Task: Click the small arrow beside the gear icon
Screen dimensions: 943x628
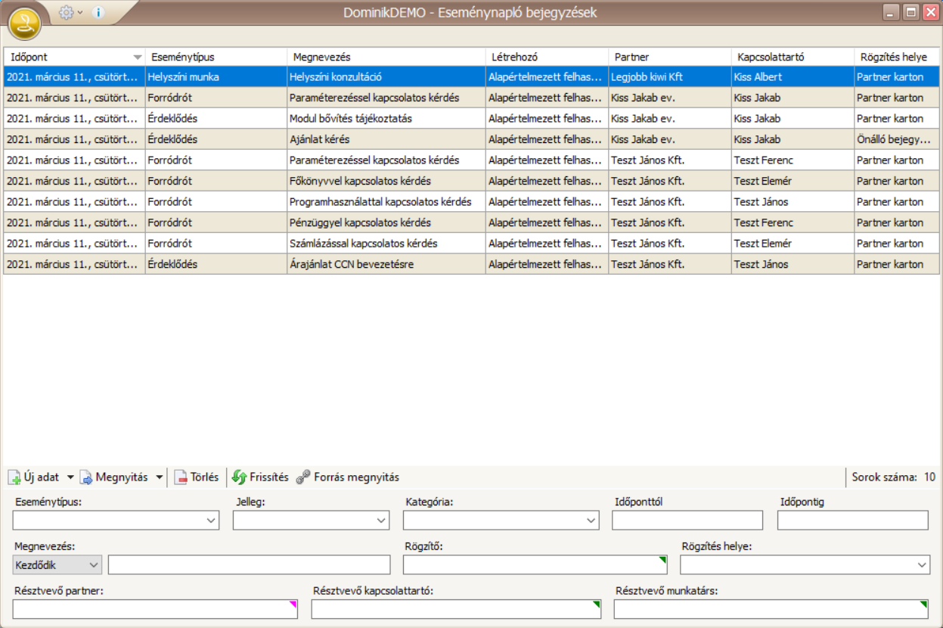Action: (x=80, y=13)
